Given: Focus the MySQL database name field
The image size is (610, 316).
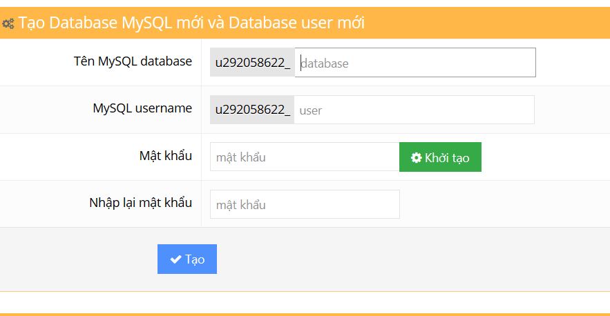Looking at the screenshot, I should click(x=415, y=63).
